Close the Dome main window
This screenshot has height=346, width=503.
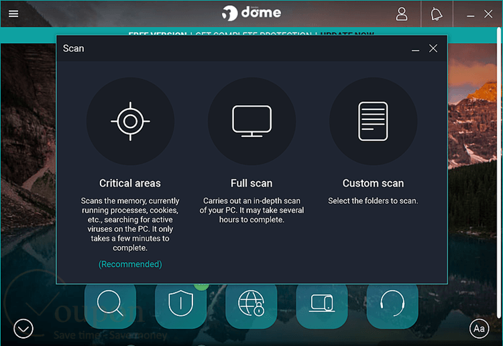(x=488, y=14)
